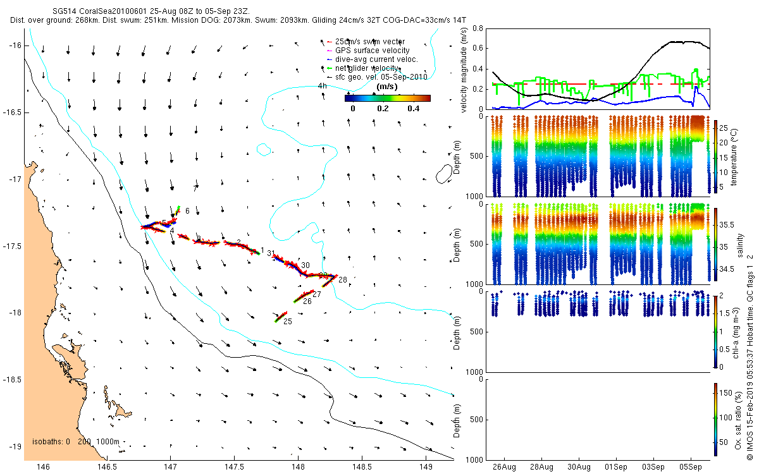This screenshot has height=474, width=759.
Task: Click dive number 25 track label
Action: point(287,322)
